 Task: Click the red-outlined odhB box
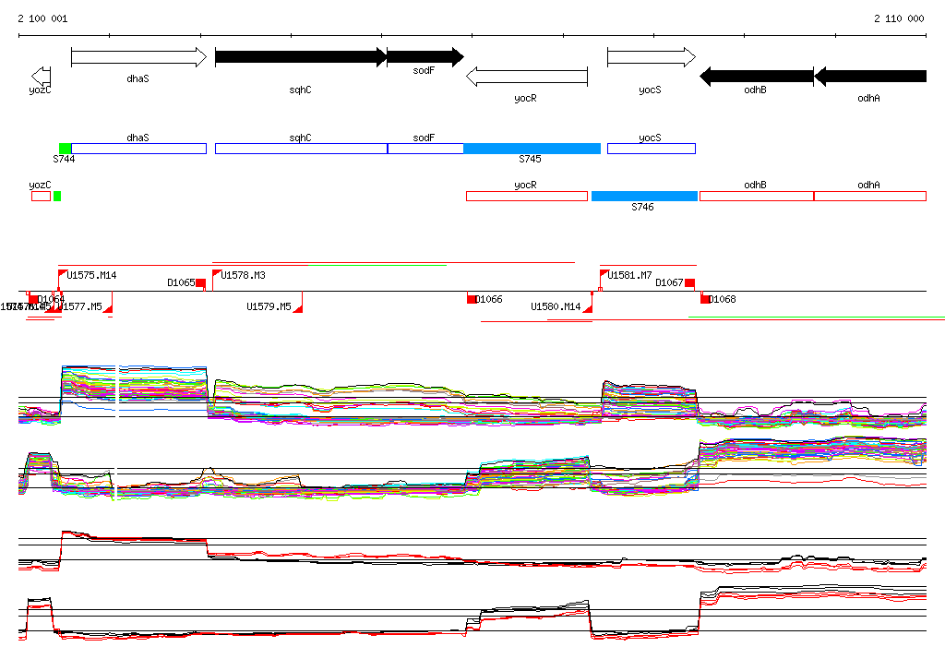click(757, 196)
